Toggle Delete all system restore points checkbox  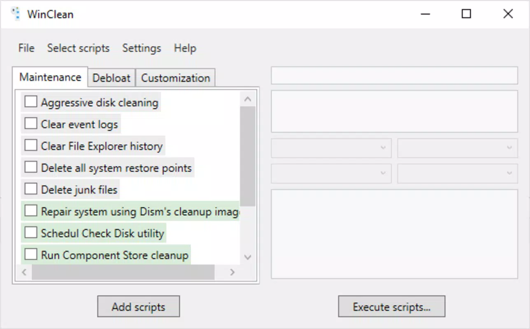pyautogui.click(x=31, y=167)
